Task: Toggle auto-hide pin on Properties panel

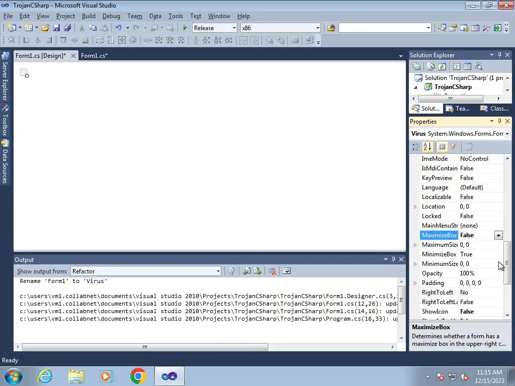Action: [x=499, y=121]
